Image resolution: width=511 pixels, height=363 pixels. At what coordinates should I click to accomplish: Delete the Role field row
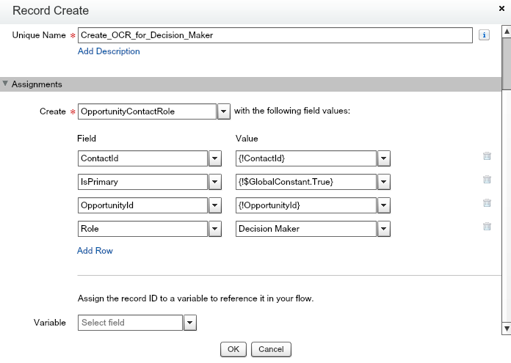pos(486,227)
